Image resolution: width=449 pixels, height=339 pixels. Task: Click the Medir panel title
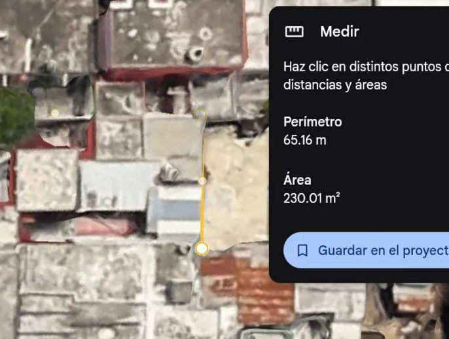coord(340,31)
